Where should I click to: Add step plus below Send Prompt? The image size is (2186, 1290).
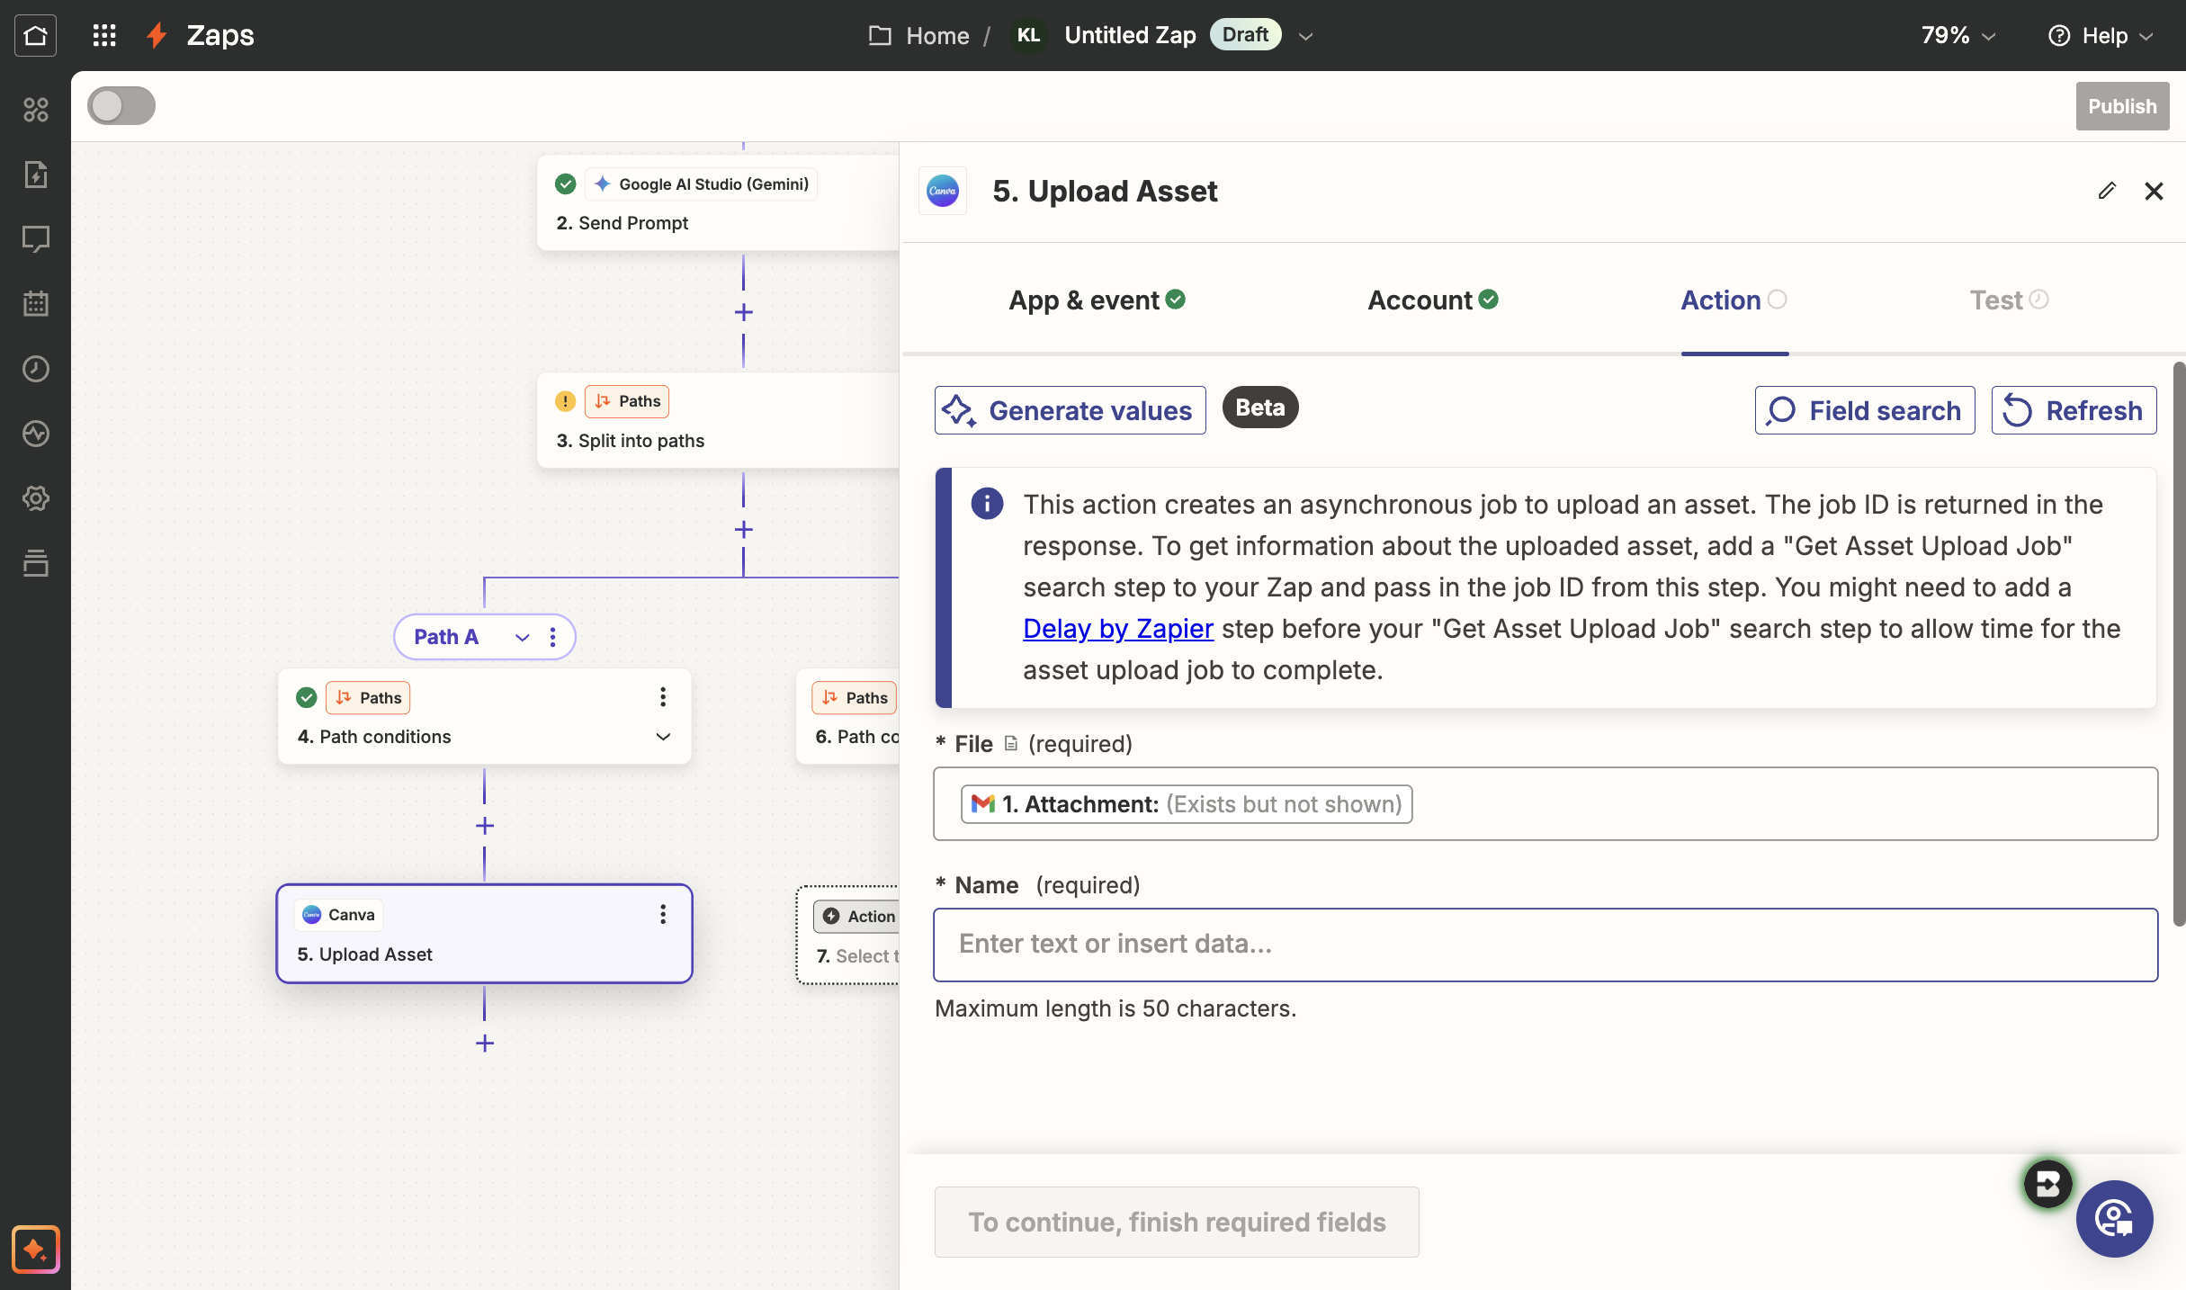coord(743,312)
